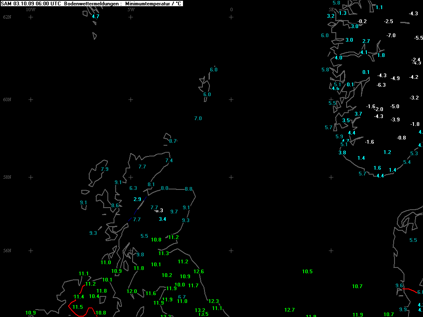423x317 pixels.
Task: Select the 12.0 temperature reading
Action: [131, 291]
